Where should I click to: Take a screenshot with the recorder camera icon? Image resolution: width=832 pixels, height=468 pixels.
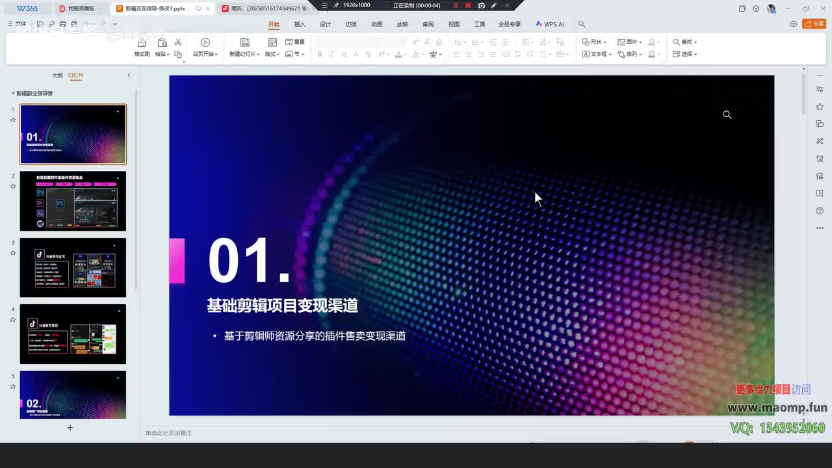pos(481,5)
